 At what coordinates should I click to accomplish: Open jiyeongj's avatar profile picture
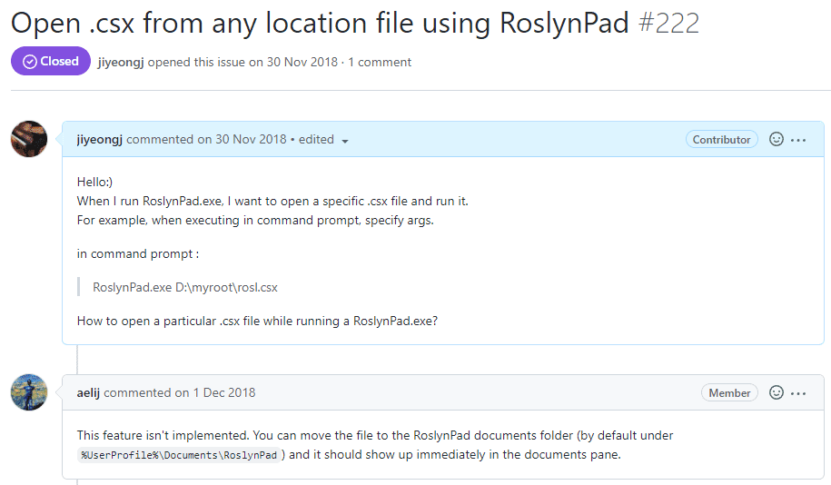29,139
